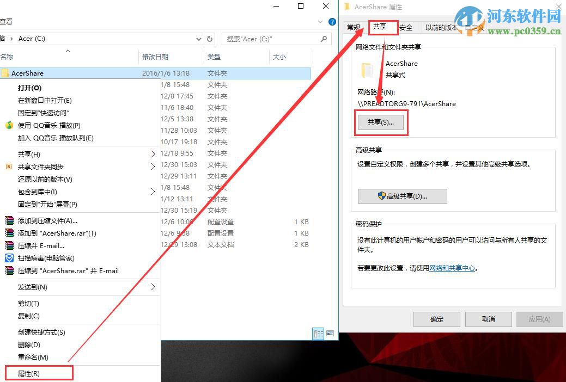566x382 pixels.
Task: Expand the 共享(H) submenu
Action: 154,154
